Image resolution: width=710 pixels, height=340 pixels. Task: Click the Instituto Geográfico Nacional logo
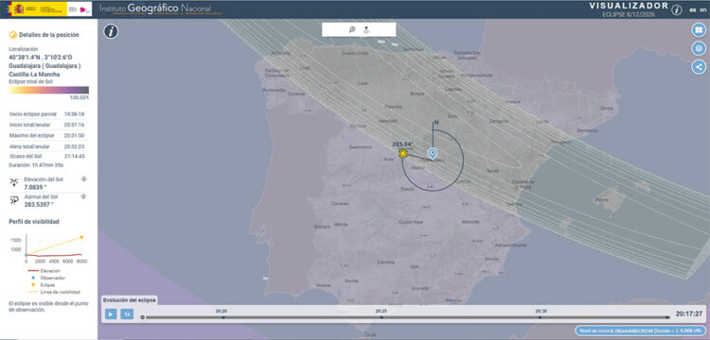point(154,9)
